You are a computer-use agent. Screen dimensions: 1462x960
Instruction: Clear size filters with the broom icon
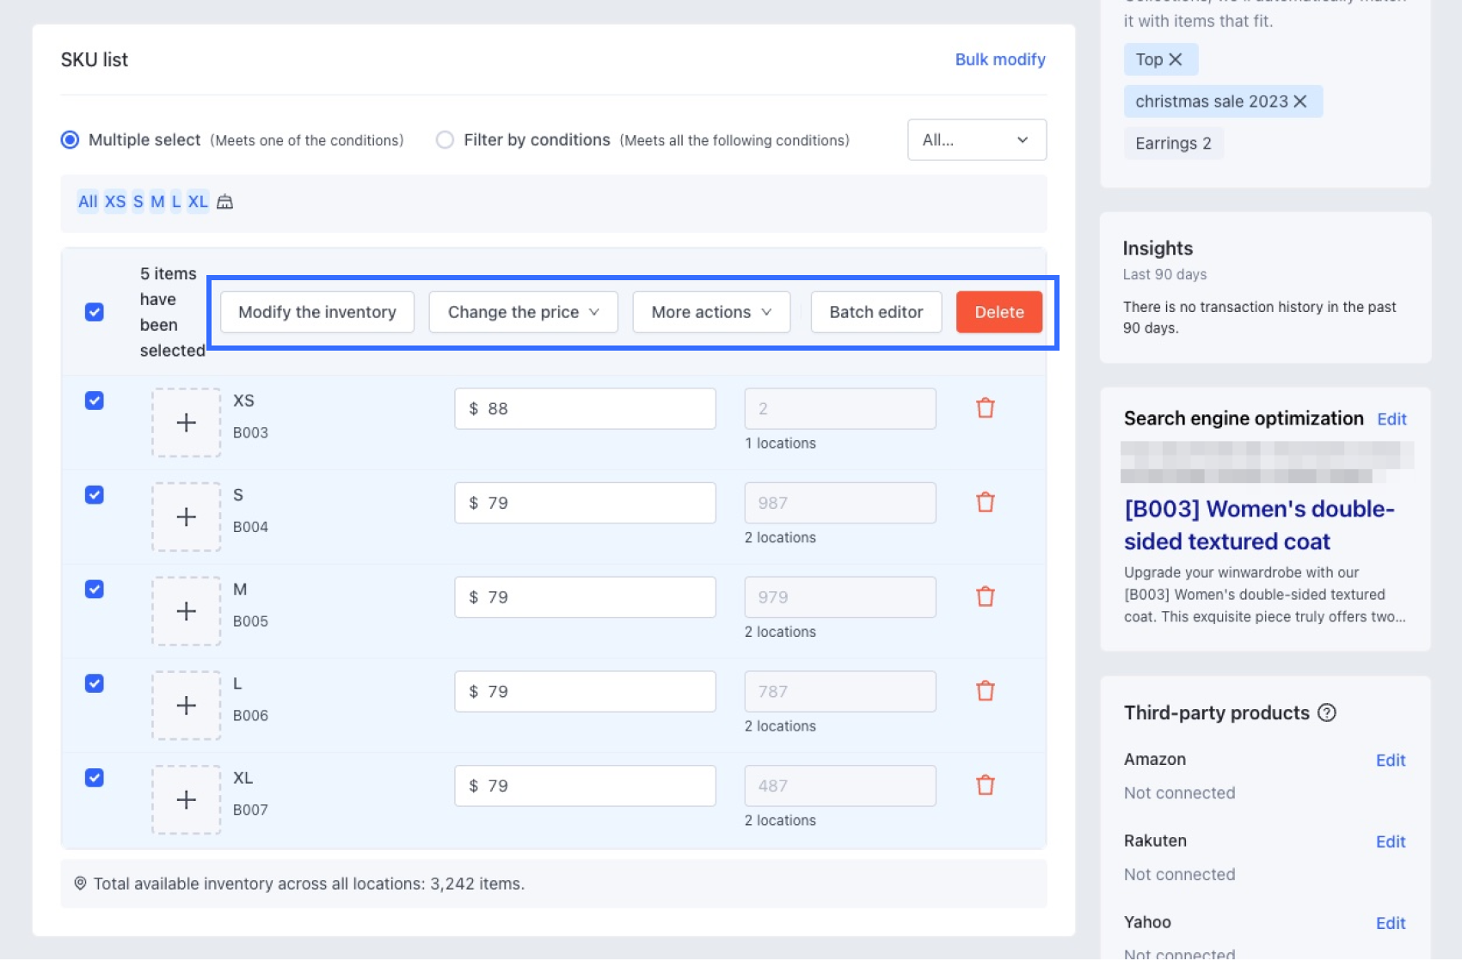(224, 202)
